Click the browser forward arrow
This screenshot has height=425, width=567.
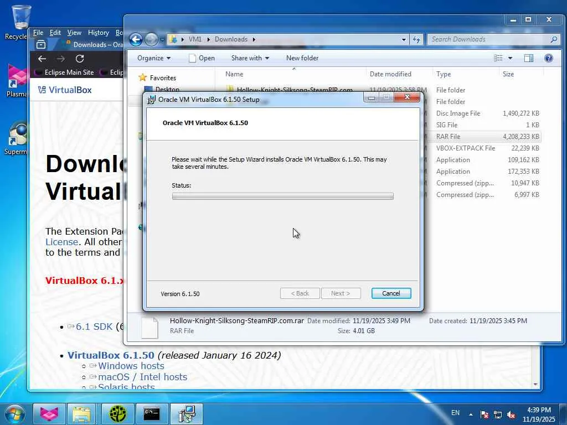pos(61,59)
